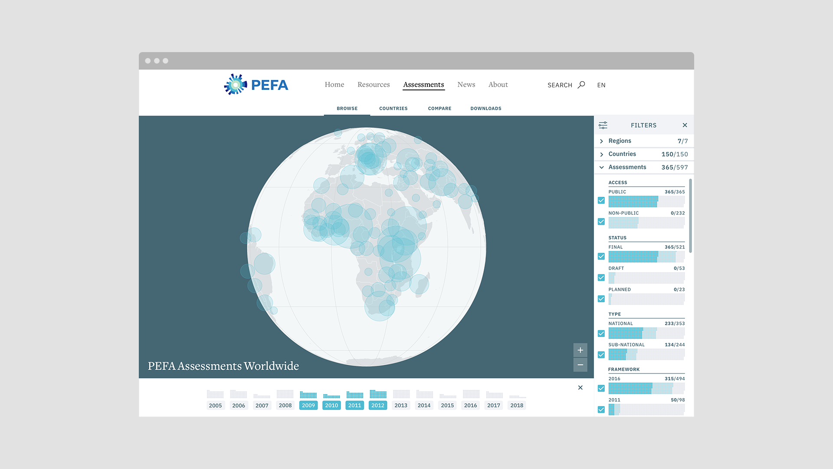Click the Countries 150/150 count

675,154
